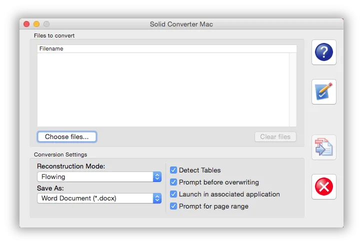Click the file list vertical scrollbar
Image resolution: width=363 pixels, height=246 pixels.
click(292, 89)
